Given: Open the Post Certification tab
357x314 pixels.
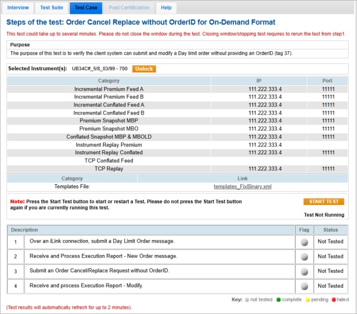Looking at the screenshot, I should 129,8.
